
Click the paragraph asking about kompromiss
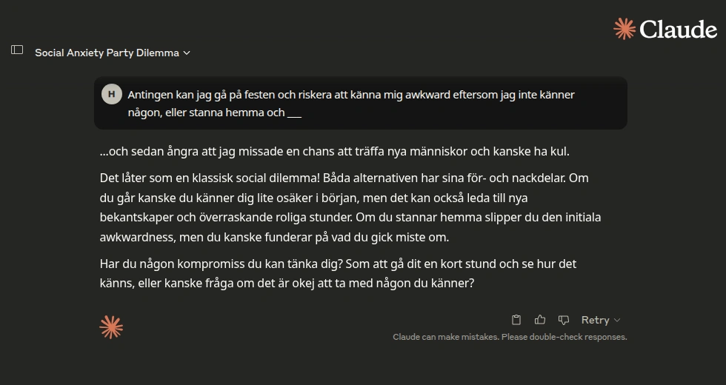338,273
